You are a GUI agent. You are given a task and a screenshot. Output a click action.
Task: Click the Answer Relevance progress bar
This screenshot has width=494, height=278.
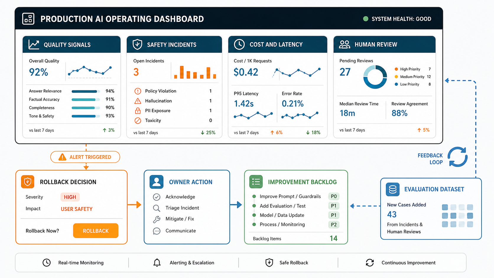click(x=86, y=91)
